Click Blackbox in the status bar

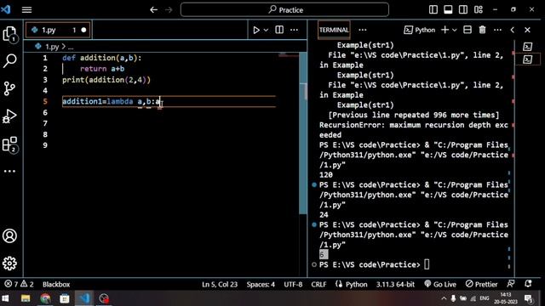click(56, 284)
